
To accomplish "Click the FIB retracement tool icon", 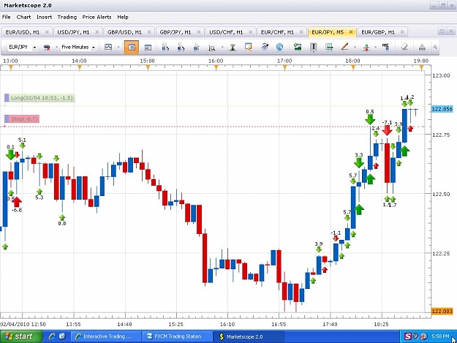I will (x=385, y=47).
